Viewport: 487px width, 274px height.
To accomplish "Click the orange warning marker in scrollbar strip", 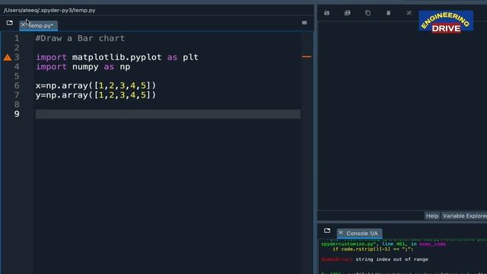I will point(307,56).
